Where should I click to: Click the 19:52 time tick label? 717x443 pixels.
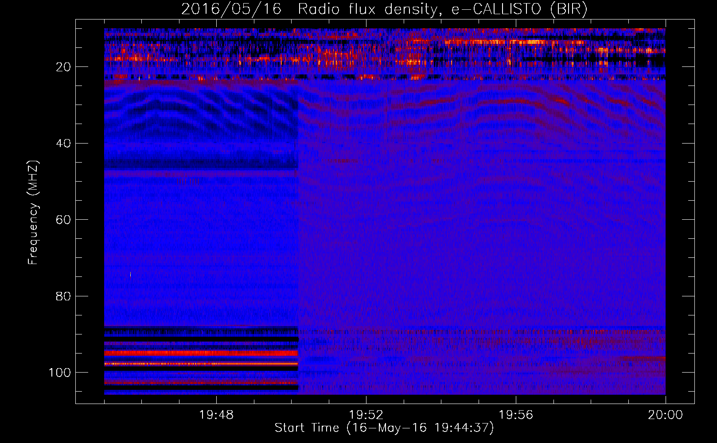(x=366, y=415)
